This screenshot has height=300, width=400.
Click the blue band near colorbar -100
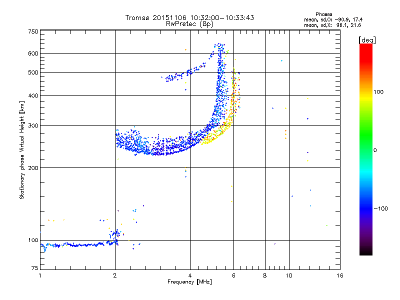pos(366,208)
